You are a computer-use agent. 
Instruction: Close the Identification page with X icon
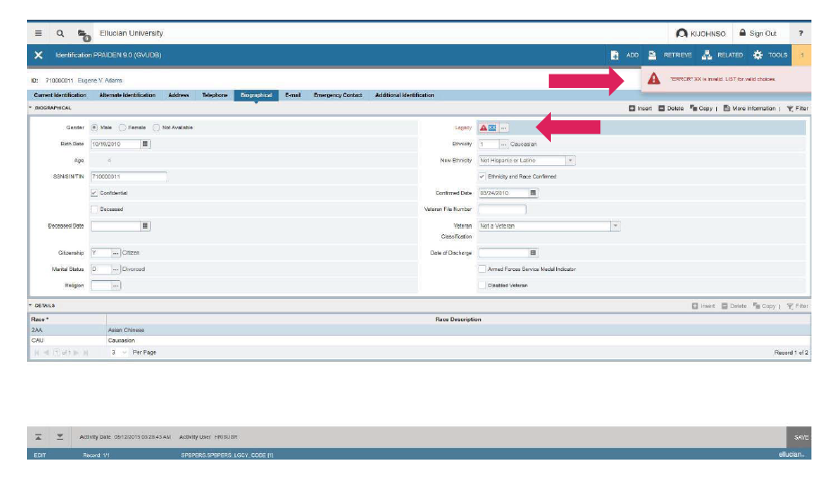point(39,55)
